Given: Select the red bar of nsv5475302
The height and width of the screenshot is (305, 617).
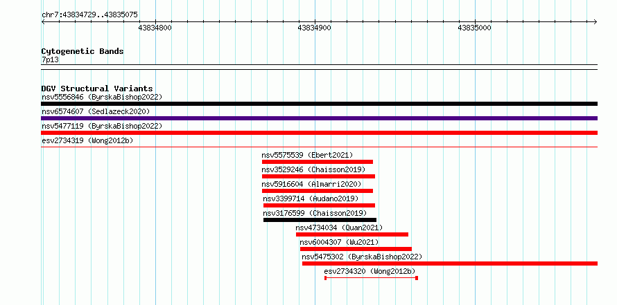Looking at the screenshot, I should 450,264.
